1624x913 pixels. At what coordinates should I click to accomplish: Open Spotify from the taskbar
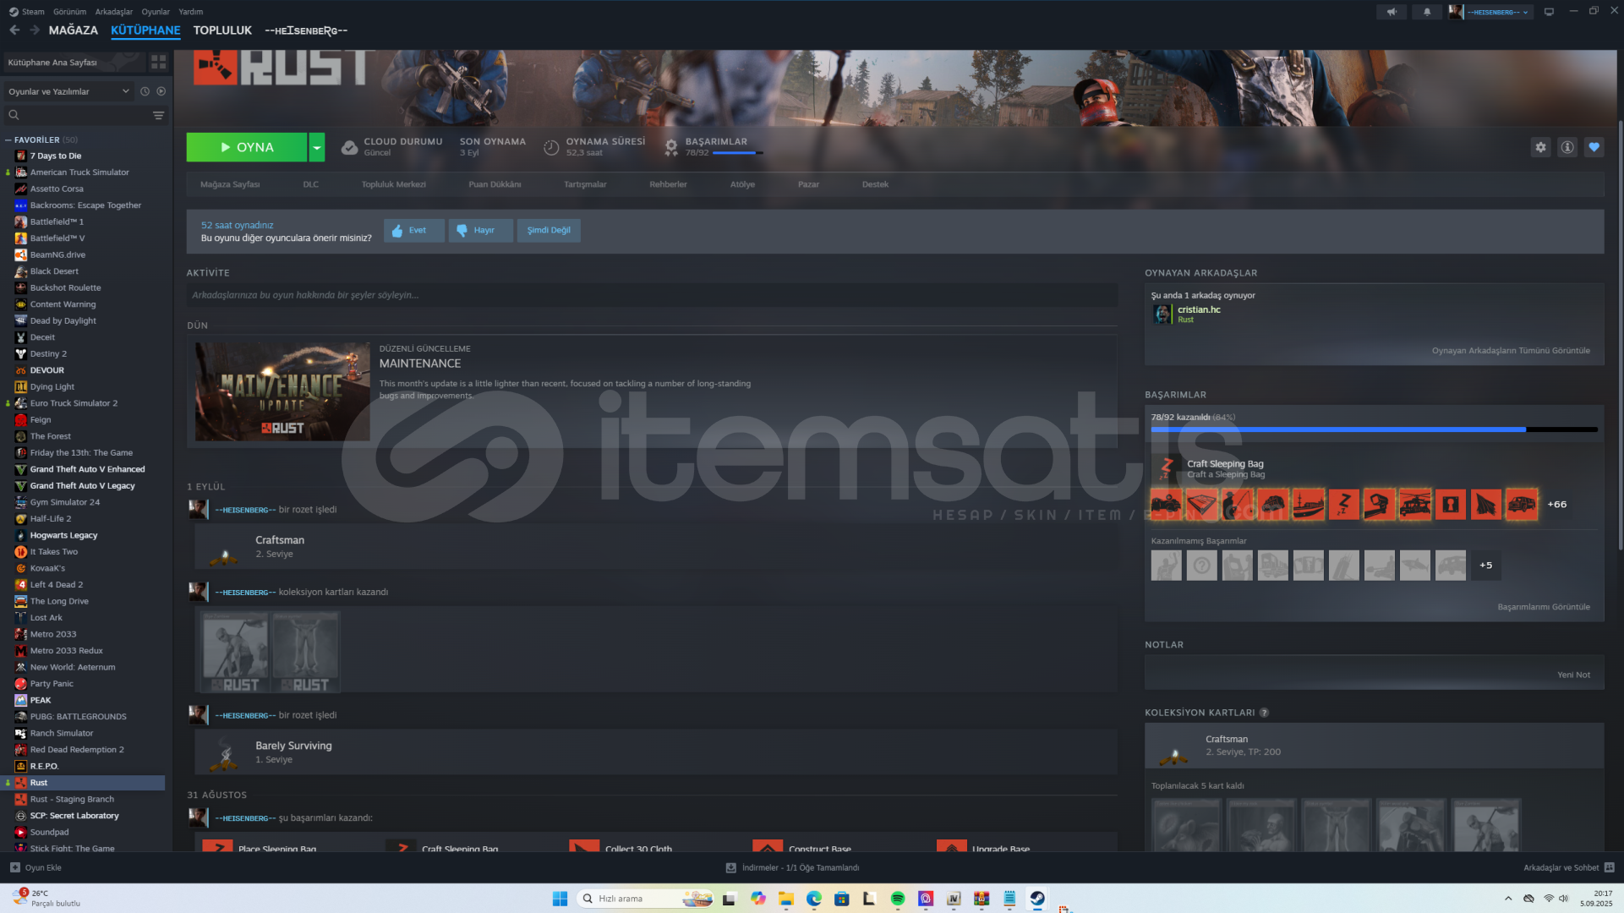pyautogui.click(x=898, y=899)
